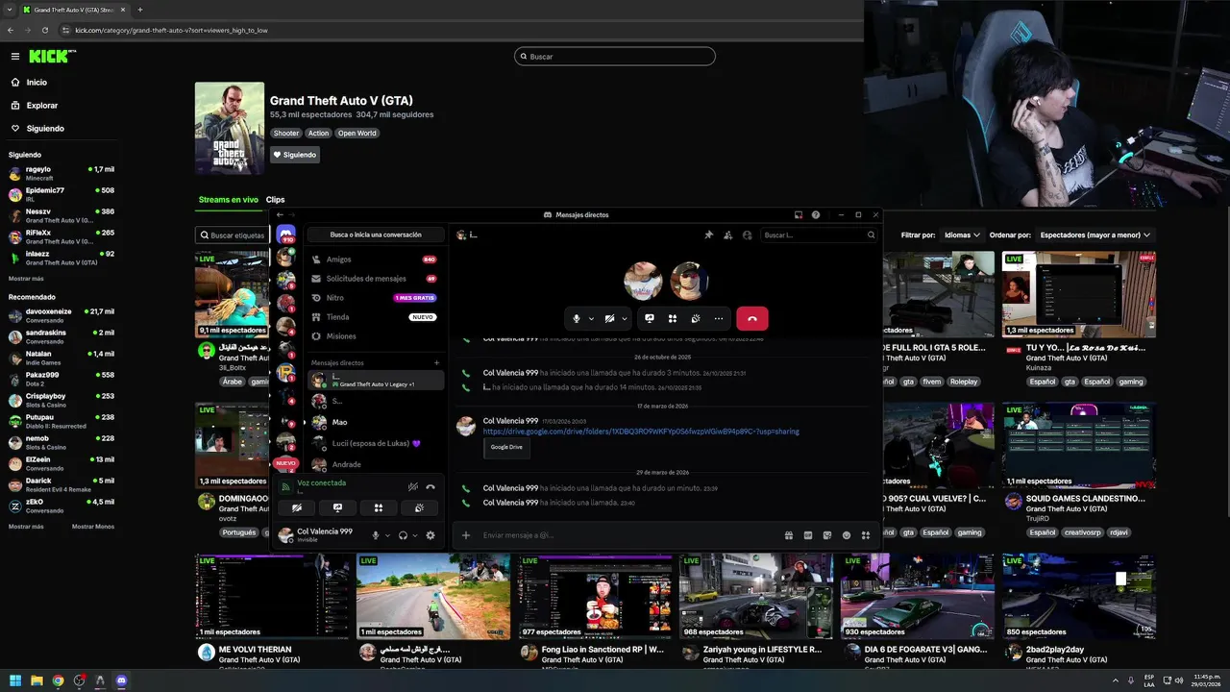Open microphone options arrow in call controls
This screenshot has height=692, width=1230.
click(x=591, y=318)
